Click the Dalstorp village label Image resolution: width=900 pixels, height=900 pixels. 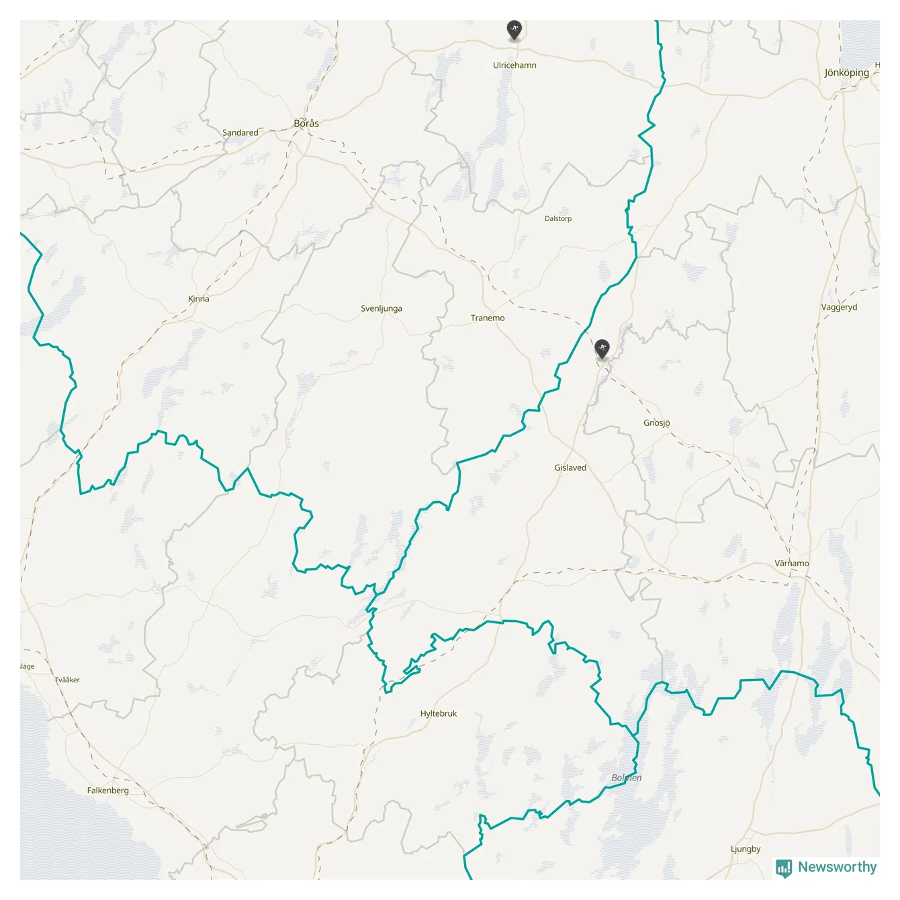[558, 219]
